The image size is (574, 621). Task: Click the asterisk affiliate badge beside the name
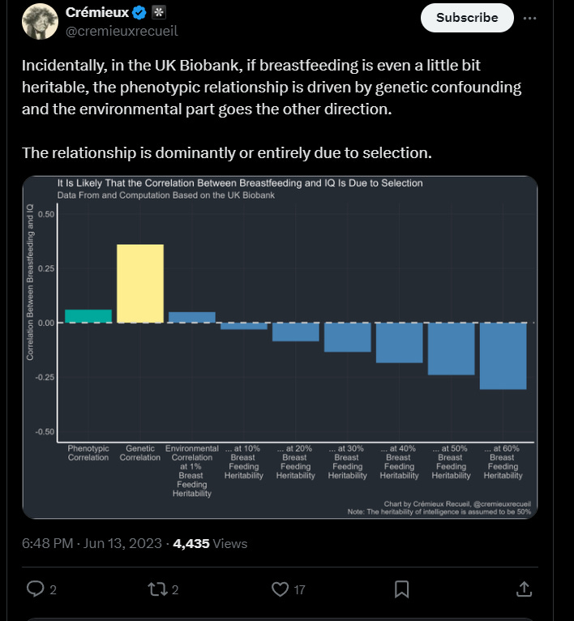[x=158, y=13]
